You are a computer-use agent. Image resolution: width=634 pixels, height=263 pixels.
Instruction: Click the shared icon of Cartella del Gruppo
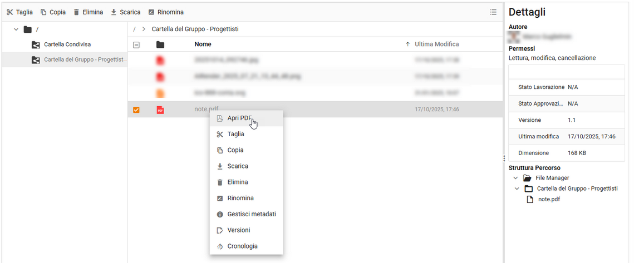point(36,60)
